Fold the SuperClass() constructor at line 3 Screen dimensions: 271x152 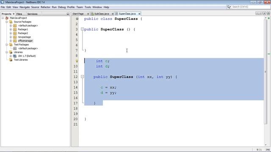tap(82, 29)
